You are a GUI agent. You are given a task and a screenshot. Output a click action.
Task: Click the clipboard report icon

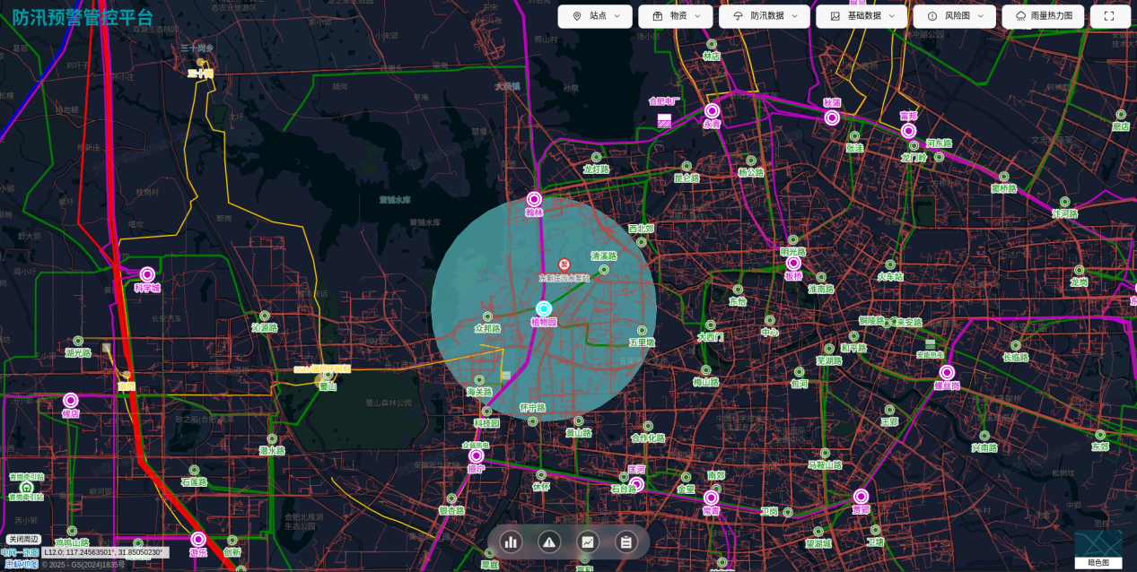click(625, 542)
